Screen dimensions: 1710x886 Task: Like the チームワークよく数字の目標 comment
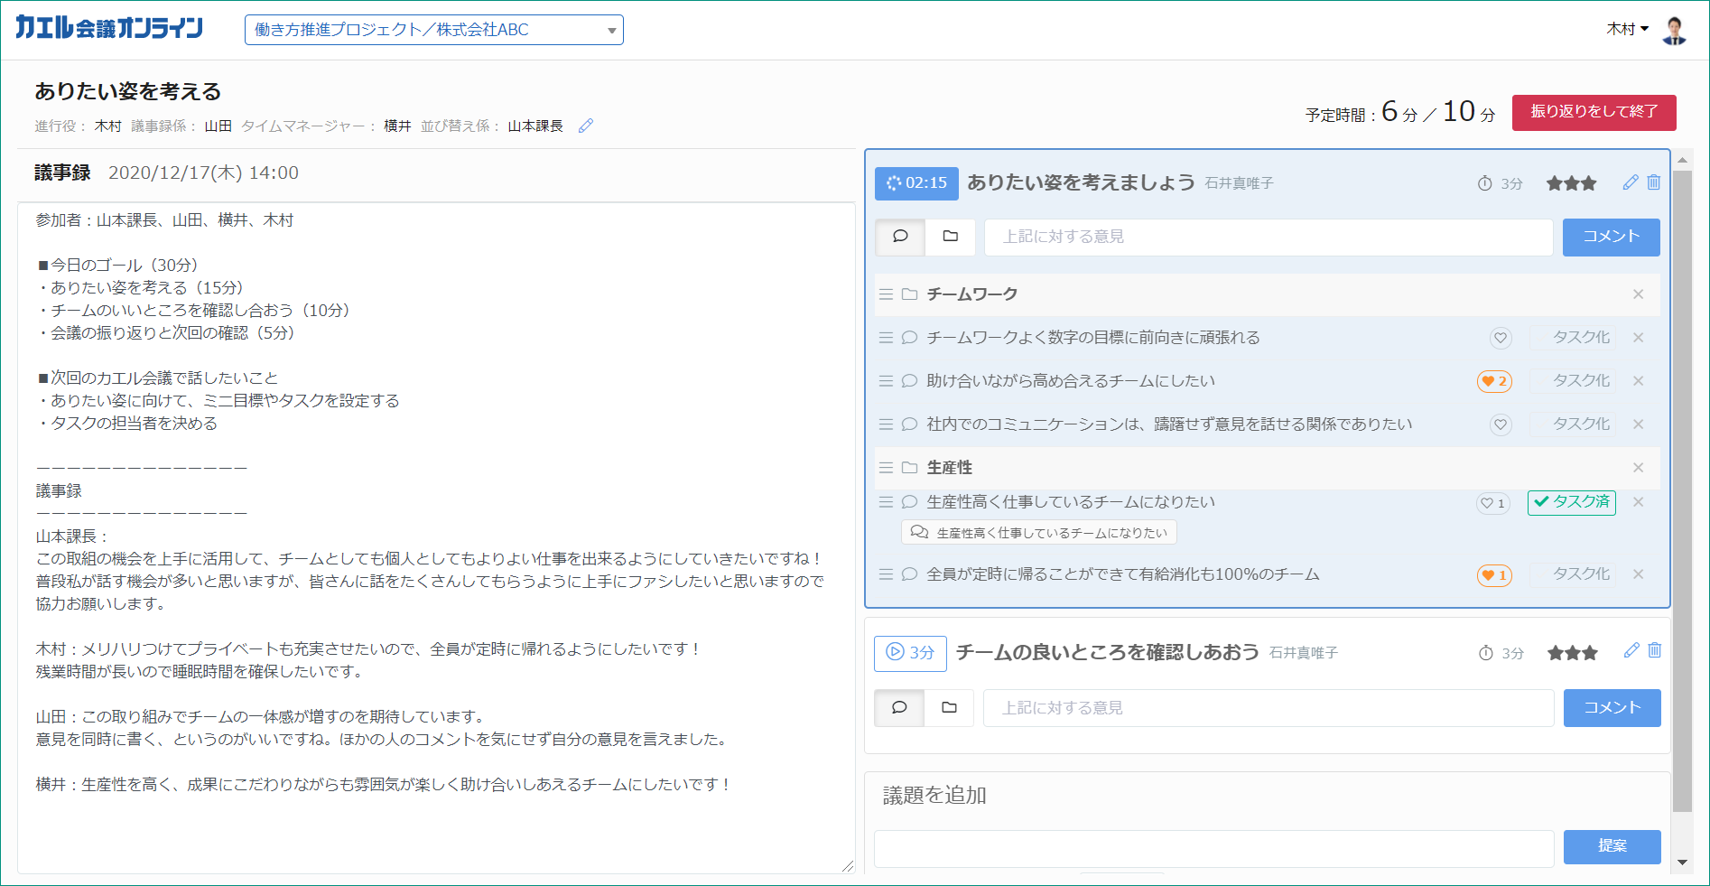click(x=1500, y=338)
